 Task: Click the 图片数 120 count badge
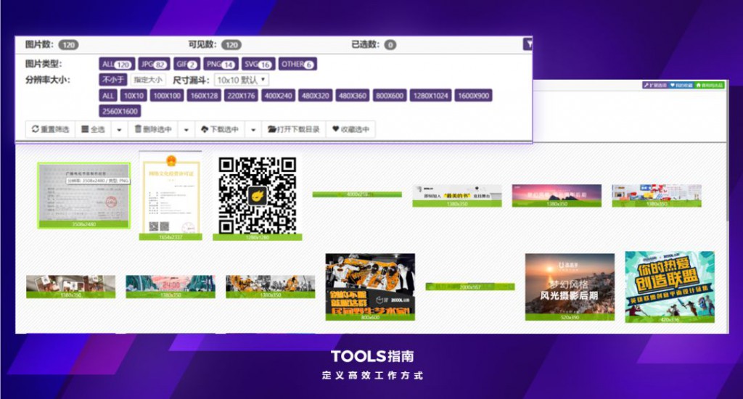pyautogui.click(x=69, y=45)
